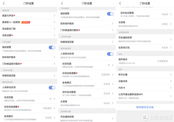Screen dimensions: 174x122
Task: Expand 省电模式 option in middle panel
Action: (x=87, y=84)
